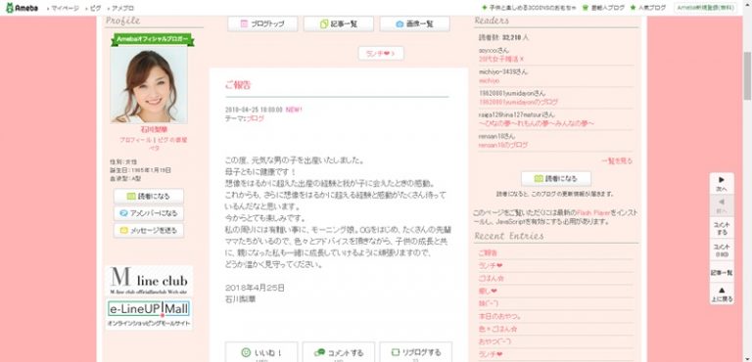Image resolution: width=752 pixels, height=362 pixels.
Task: Click 読者になる button in the Readers panel
Action: [x=556, y=178]
